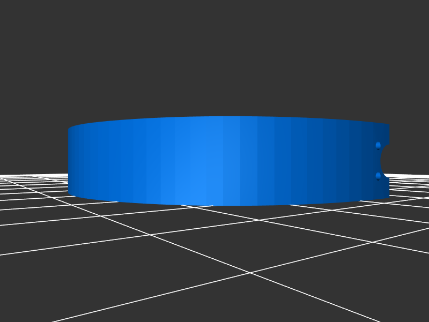
Task: Click inside the semicircular notch cutout
Action: [x=386, y=160]
